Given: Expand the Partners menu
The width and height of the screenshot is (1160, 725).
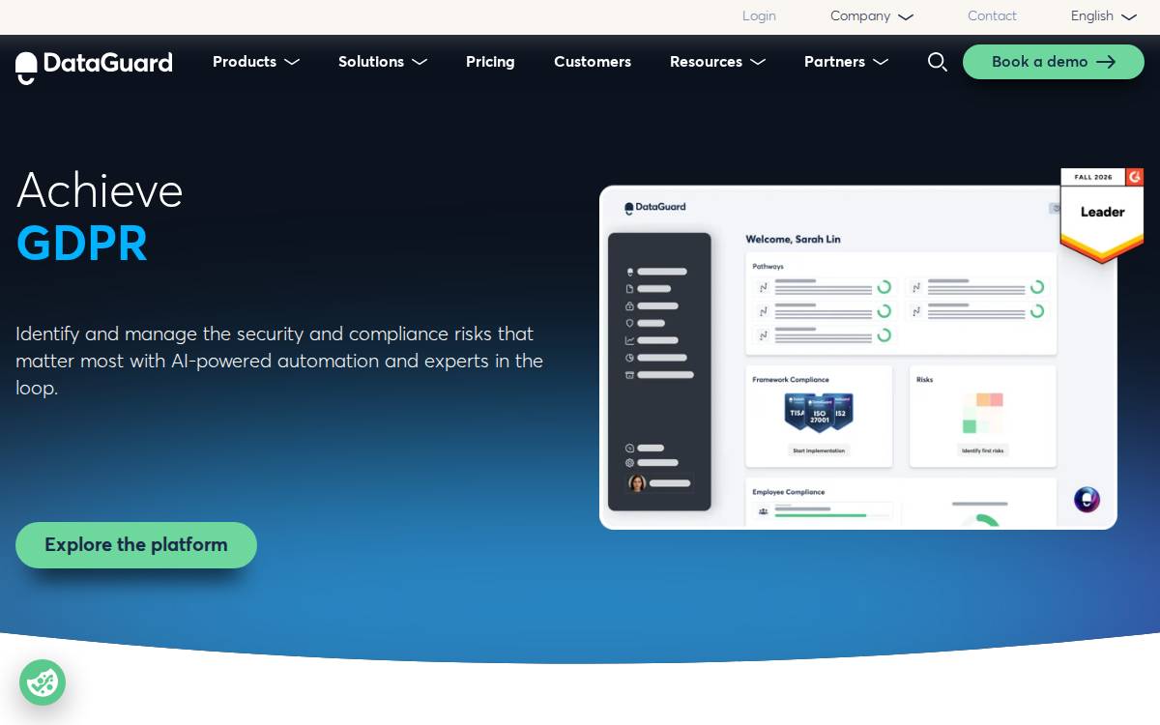Looking at the screenshot, I should (x=846, y=62).
